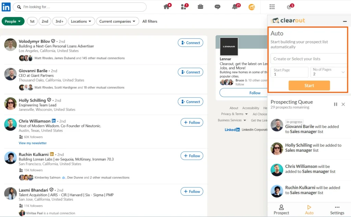Toggle the 2nd connections filter
This screenshot has height=217, width=351.
45,21
